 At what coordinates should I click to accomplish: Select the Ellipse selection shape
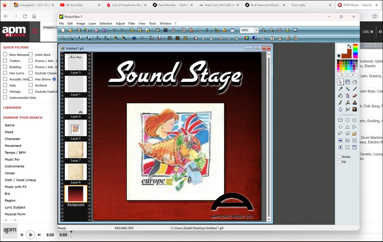348,120
